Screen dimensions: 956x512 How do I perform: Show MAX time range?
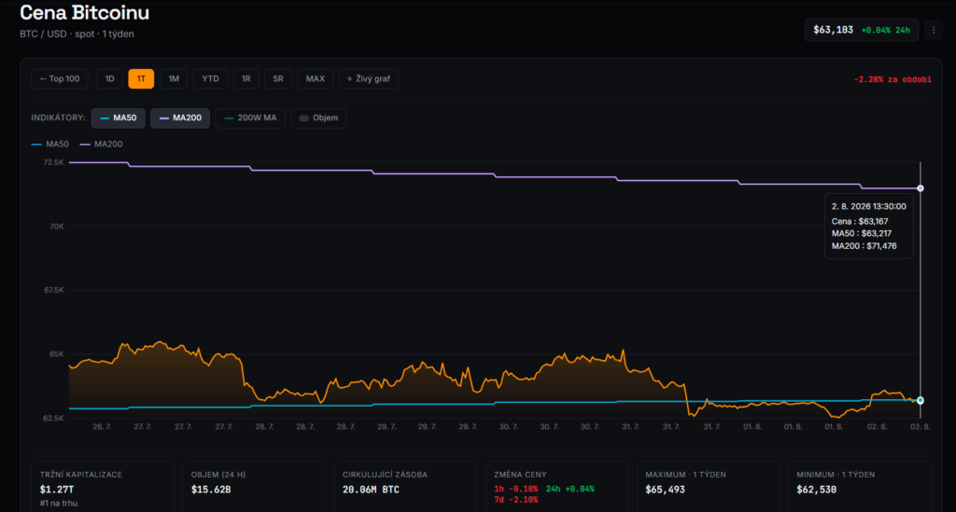coord(316,78)
